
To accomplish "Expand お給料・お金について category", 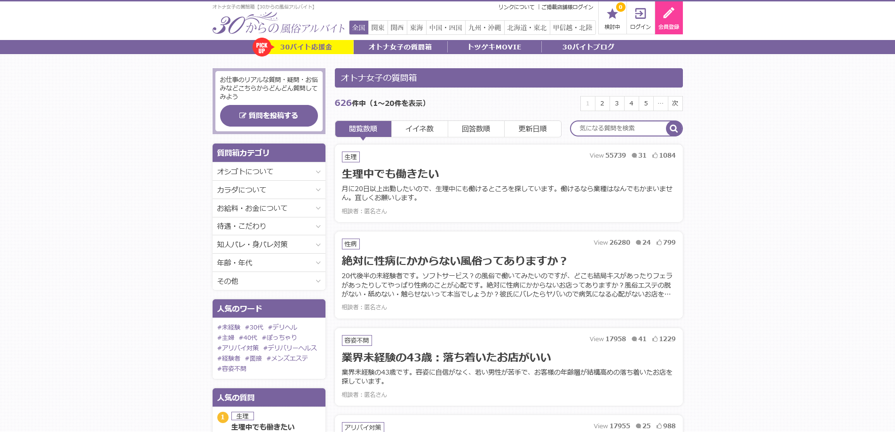I will 269,208.
